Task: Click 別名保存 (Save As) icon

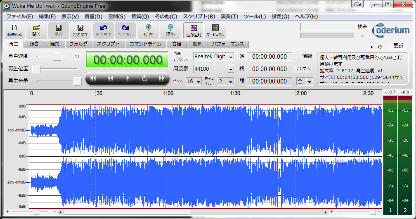Action: tap(80, 30)
